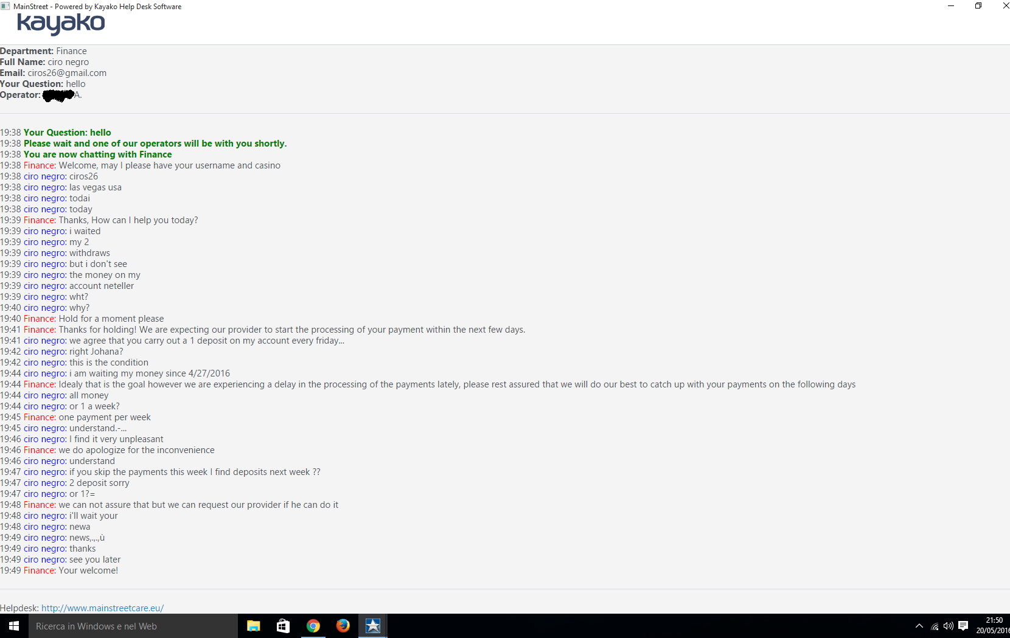Screen dimensions: 1010x638
Task: Open File Explorer from the taskbar
Action: [254, 626]
